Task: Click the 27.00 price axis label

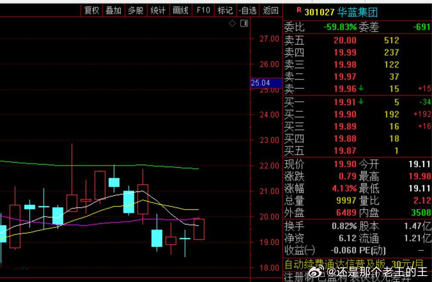Action: coord(269,39)
